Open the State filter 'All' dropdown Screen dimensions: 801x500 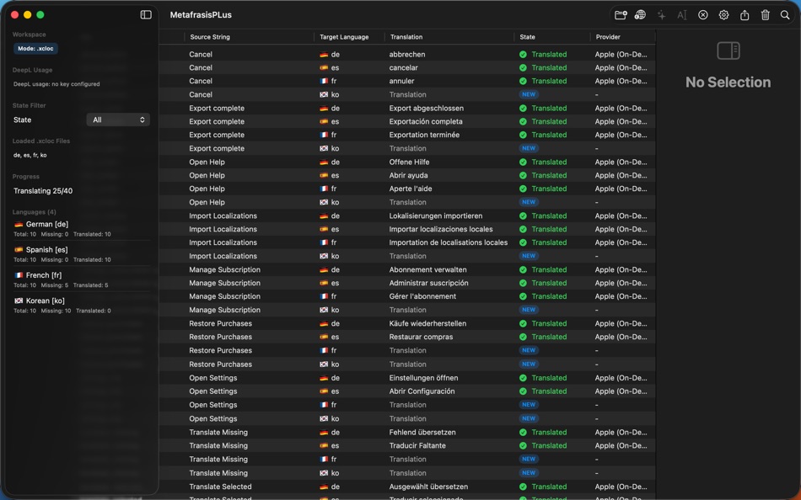coord(118,120)
